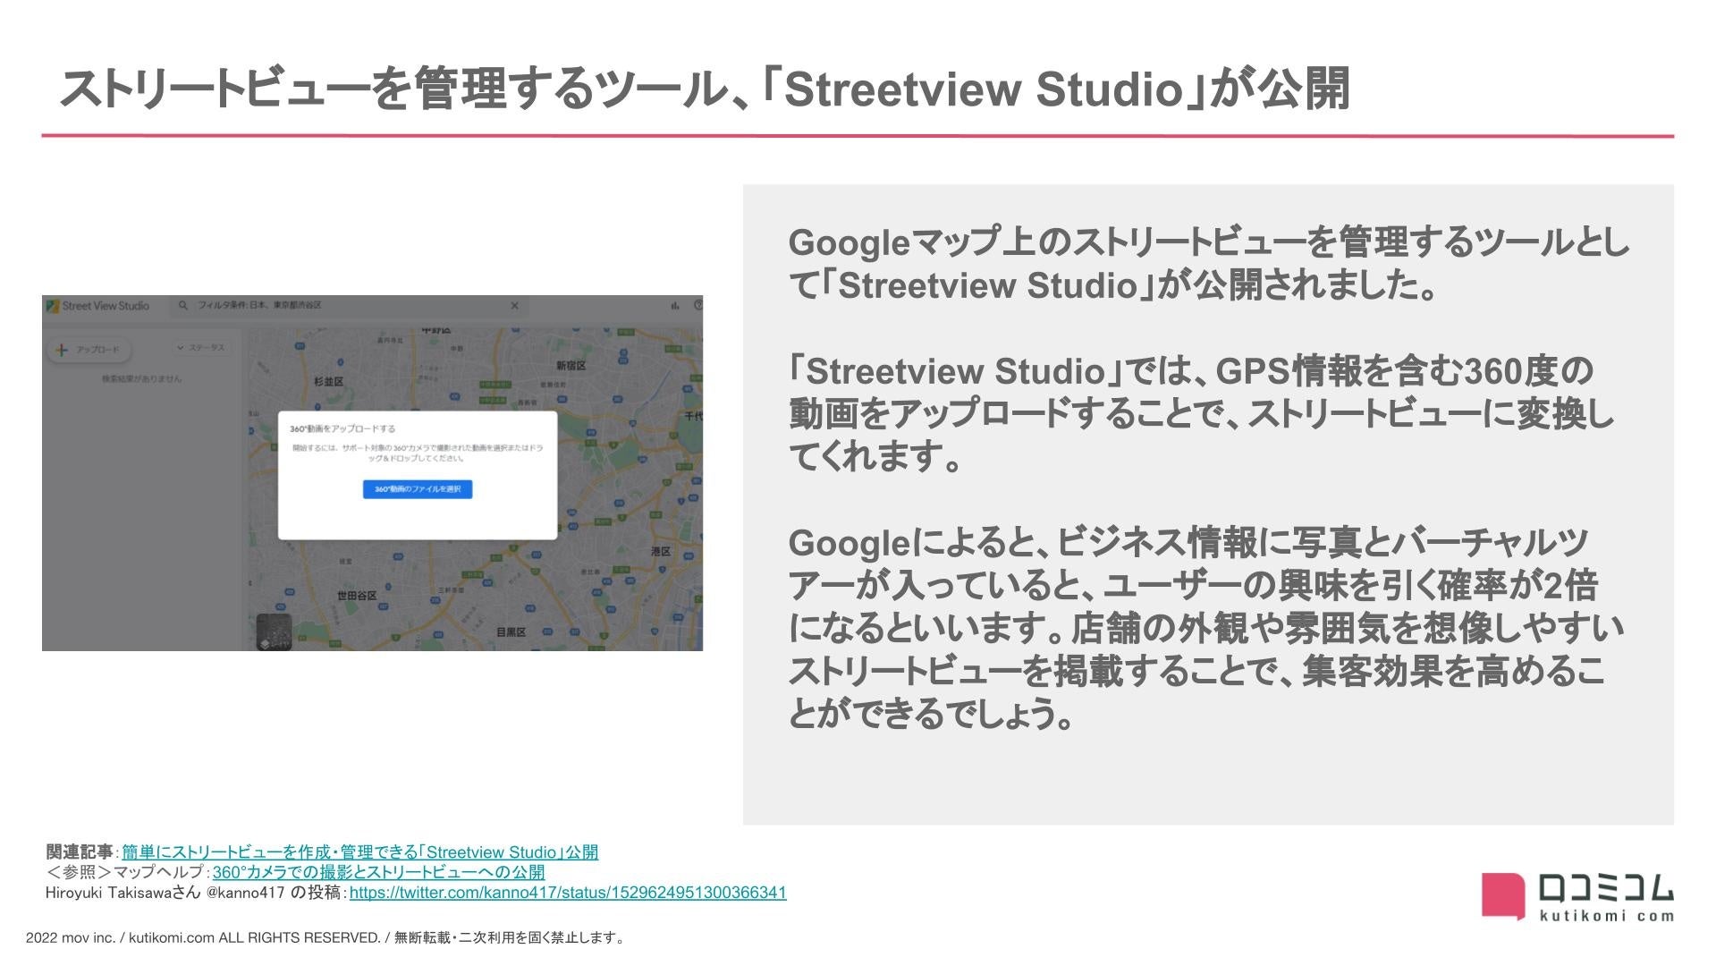Image resolution: width=1716 pixels, height=966 pixels.
Task: Expand the ステータス filter dropdown
Action: tap(201, 348)
